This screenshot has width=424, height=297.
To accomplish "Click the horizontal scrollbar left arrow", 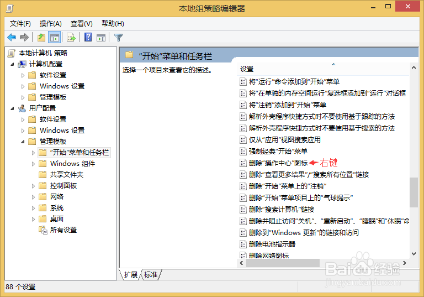I will coord(241,263).
